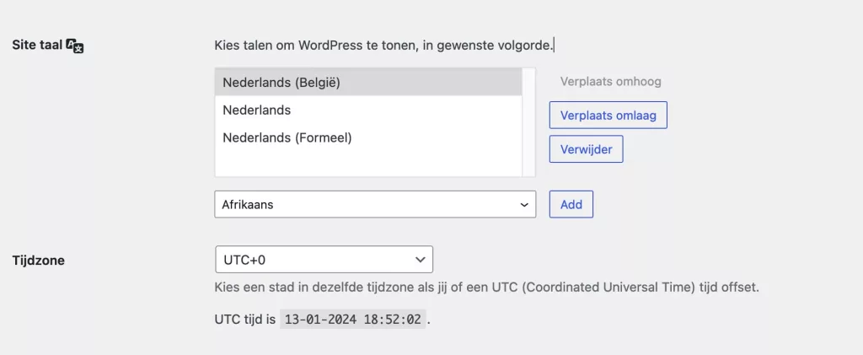Click the Site taal label

point(35,45)
